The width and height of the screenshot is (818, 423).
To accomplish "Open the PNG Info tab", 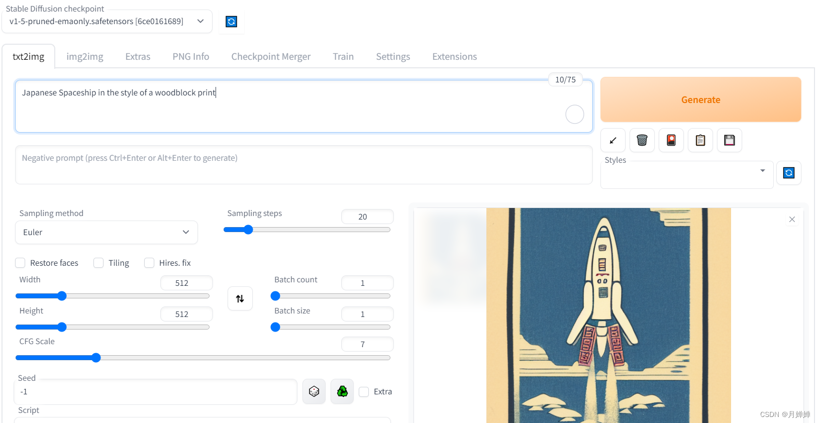I will (x=191, y=56).
